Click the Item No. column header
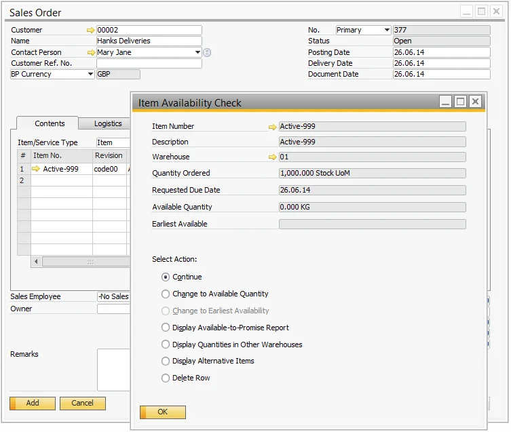 62,156
